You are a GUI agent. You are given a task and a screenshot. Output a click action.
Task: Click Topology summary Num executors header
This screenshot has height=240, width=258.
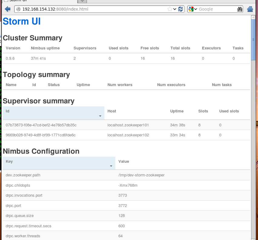[171, 85]
